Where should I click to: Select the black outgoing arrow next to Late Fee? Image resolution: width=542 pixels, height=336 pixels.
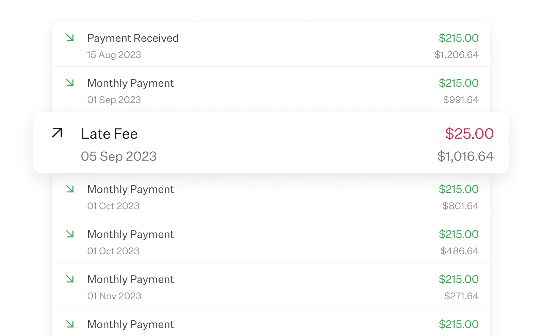click(x=57, y=133)
